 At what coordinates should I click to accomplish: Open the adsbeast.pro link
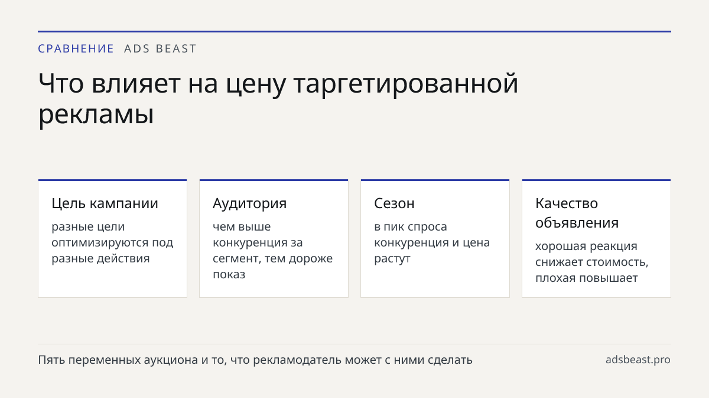click(x=638, y=360)
